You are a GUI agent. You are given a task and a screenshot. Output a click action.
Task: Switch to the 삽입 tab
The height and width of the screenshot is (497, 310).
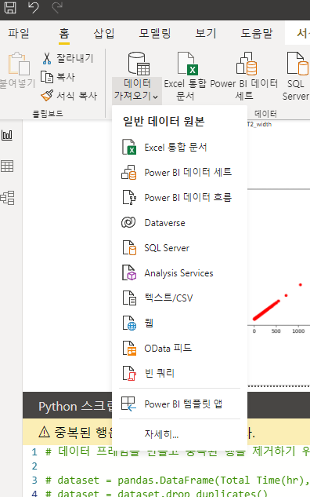point(103,33)
